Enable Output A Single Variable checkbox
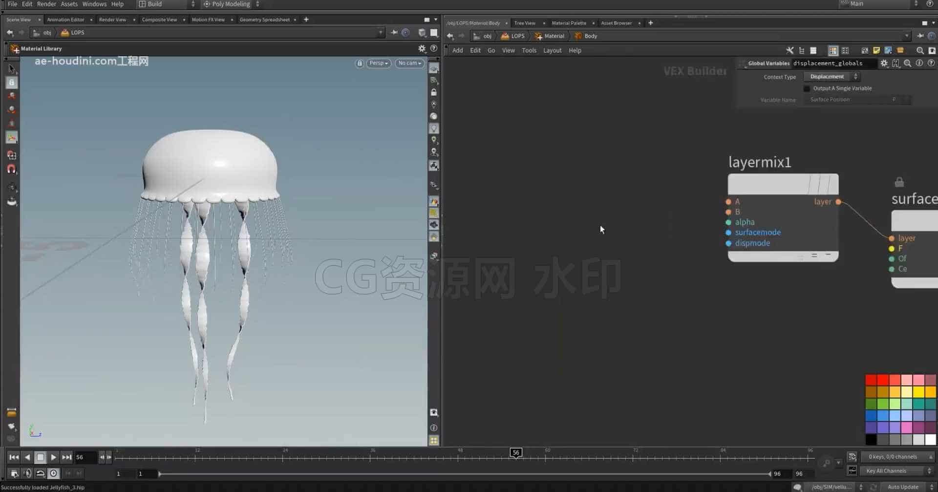Image resolution: width=938 pixels, height=492 pixels. click(807, 88)
